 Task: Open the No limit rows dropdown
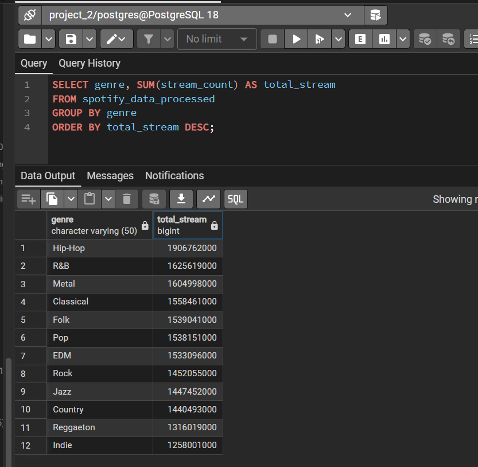[x=217, y=39]
